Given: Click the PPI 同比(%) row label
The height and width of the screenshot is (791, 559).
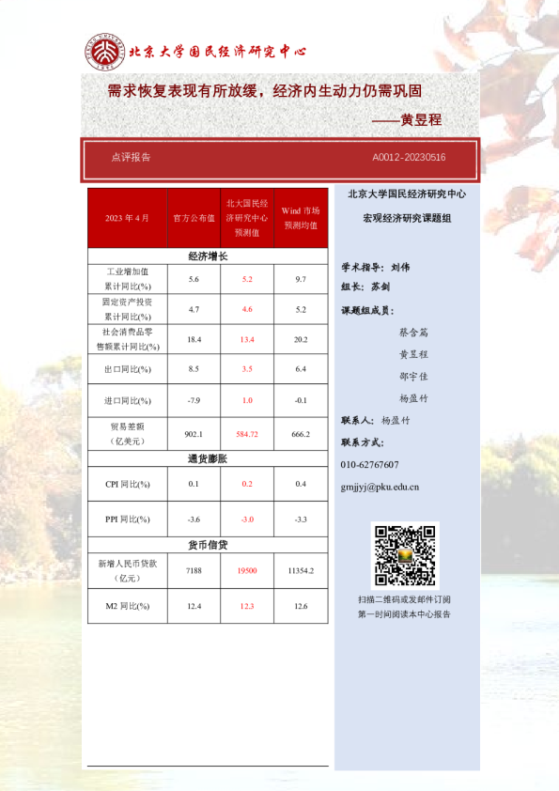Looking at the screenshot, I should click(x=128, y=520).
